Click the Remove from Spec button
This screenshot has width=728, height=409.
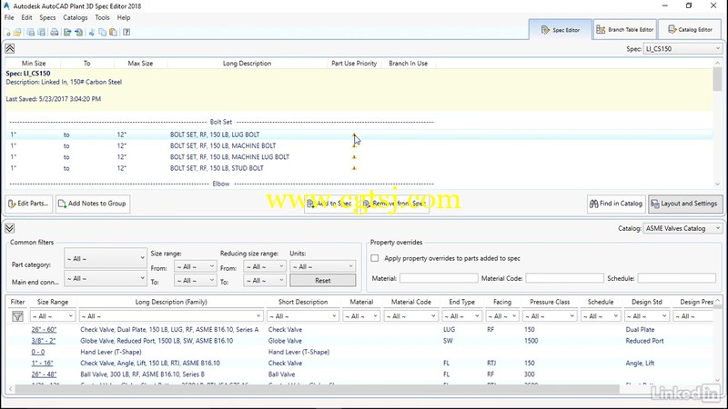tap(395, 204)
